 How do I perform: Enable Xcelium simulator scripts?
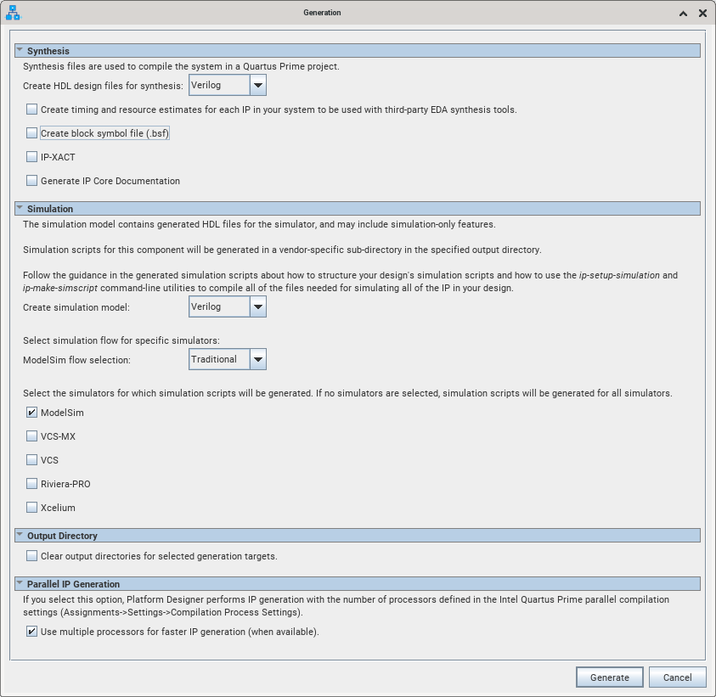[x=32, y=508]
